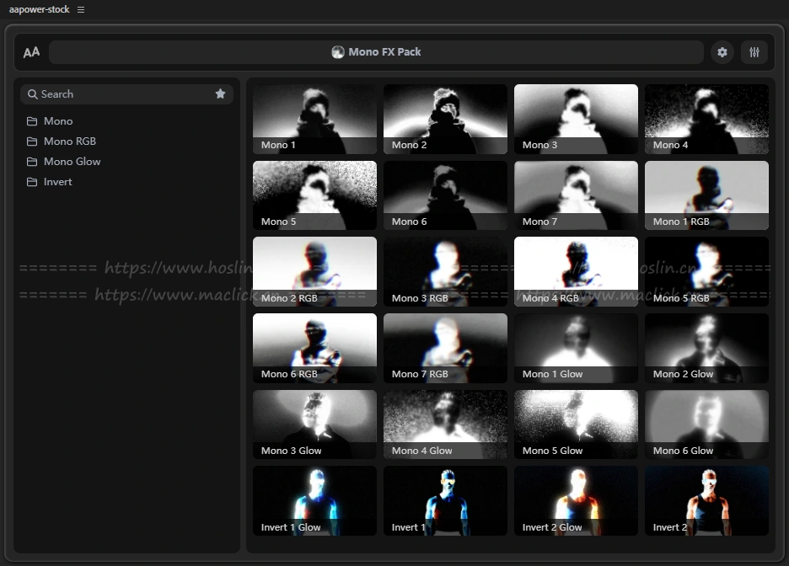Viewport: 789px width, 566px height.
Task: Click the Mono FX Pack title bar
Action: click(x=376, y=52)
